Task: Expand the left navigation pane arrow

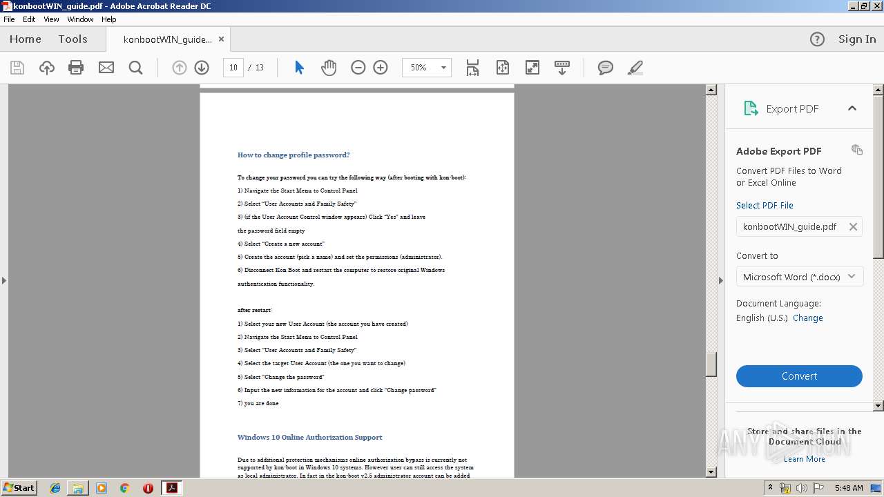Action: click(4, 280)
